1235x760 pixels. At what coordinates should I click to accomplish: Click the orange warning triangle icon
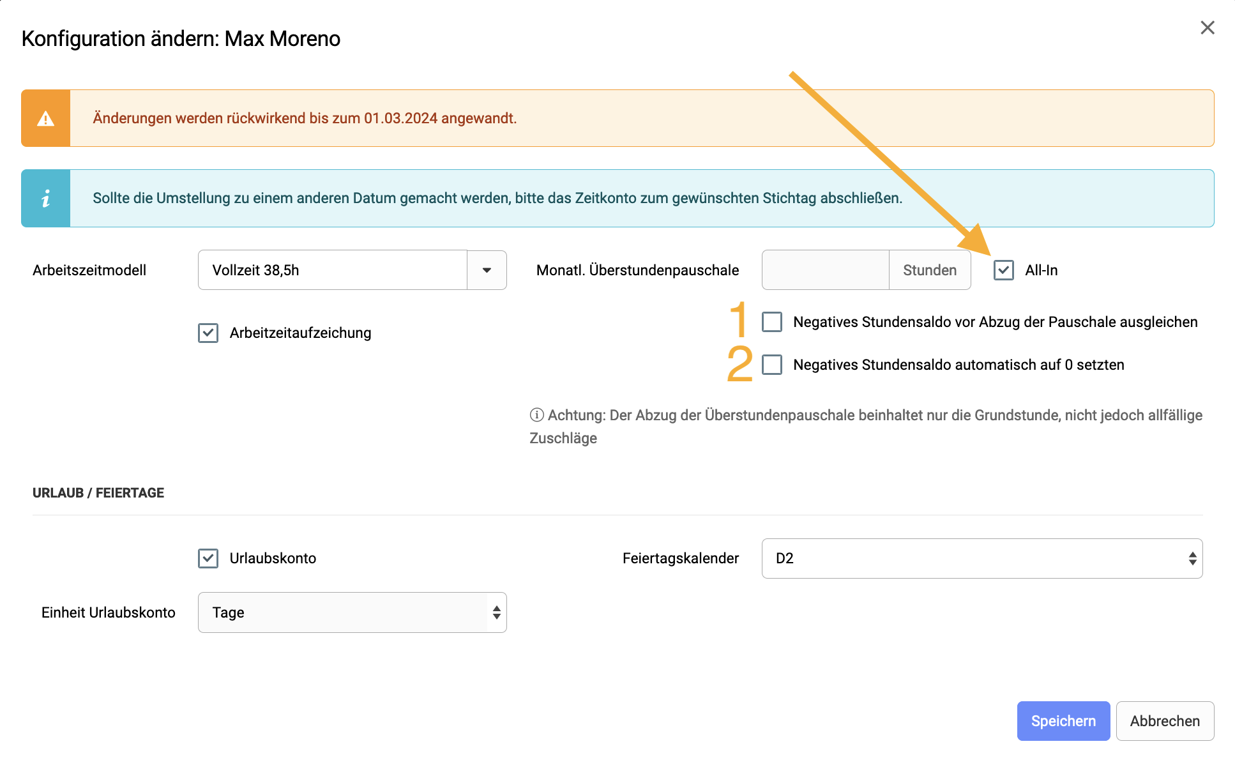pos(45,118)
